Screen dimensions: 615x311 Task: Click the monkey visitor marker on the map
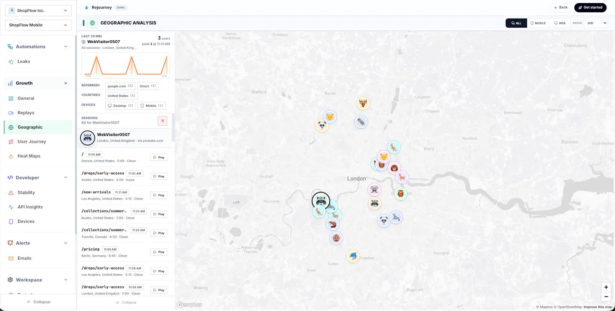point(336,238)
